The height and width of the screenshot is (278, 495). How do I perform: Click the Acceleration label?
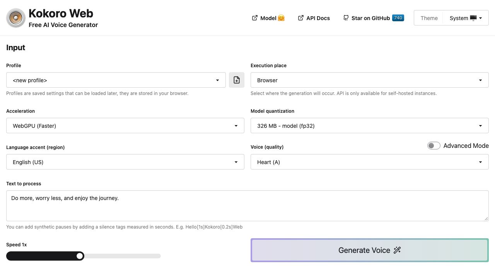20,111
